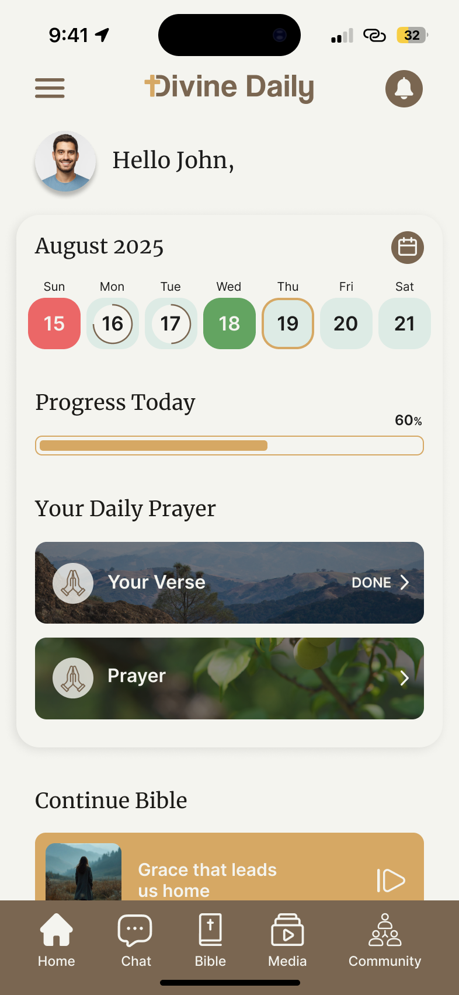459x995 pixels.
Task: Open the hamburger menu
Action: pyautogui.click(x=50, y=88)
